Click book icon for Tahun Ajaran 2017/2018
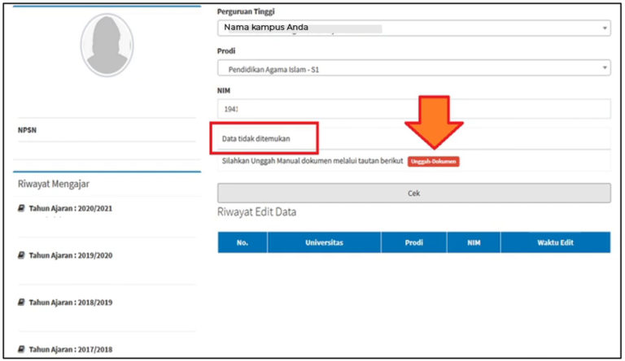 [21, 349]
